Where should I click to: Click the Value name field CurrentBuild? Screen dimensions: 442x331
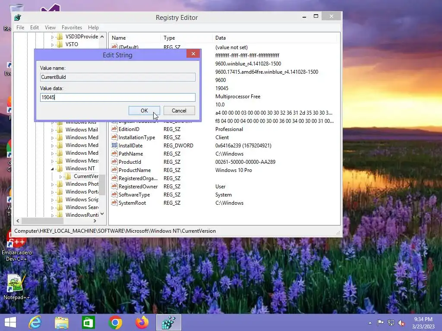point(117,77)
